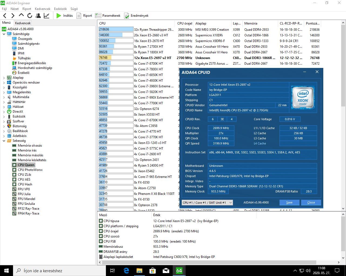Select the CPU AES benchmark icon
Screen dimensions: 346x276
(14, 180)
